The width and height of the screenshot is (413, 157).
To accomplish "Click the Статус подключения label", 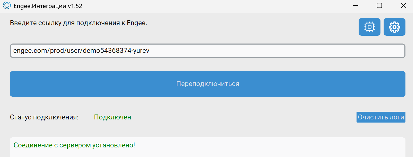I will click(x=44, y=117).
